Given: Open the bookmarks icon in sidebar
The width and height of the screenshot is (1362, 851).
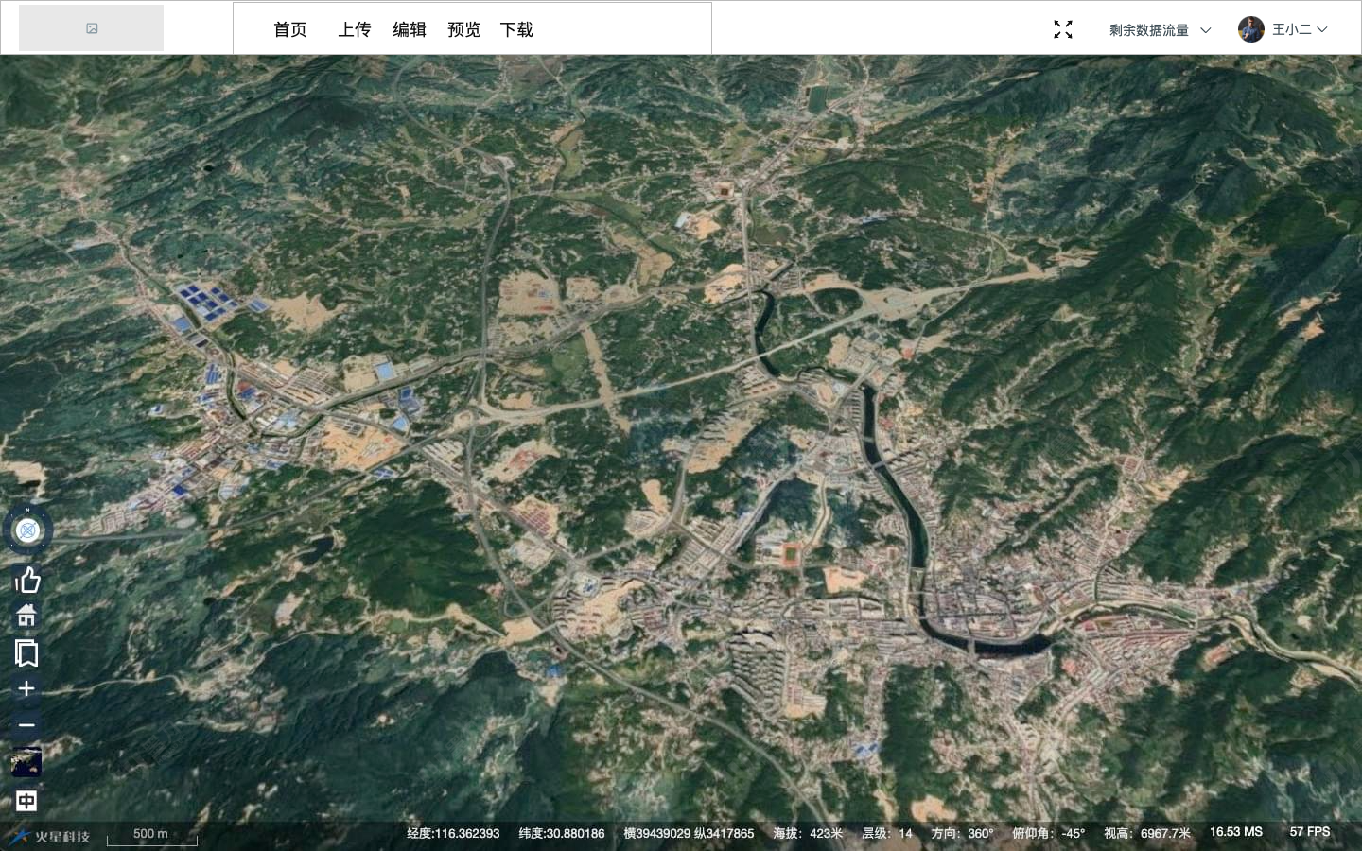Looking at the screenshot, I should [x=26, y=653].
